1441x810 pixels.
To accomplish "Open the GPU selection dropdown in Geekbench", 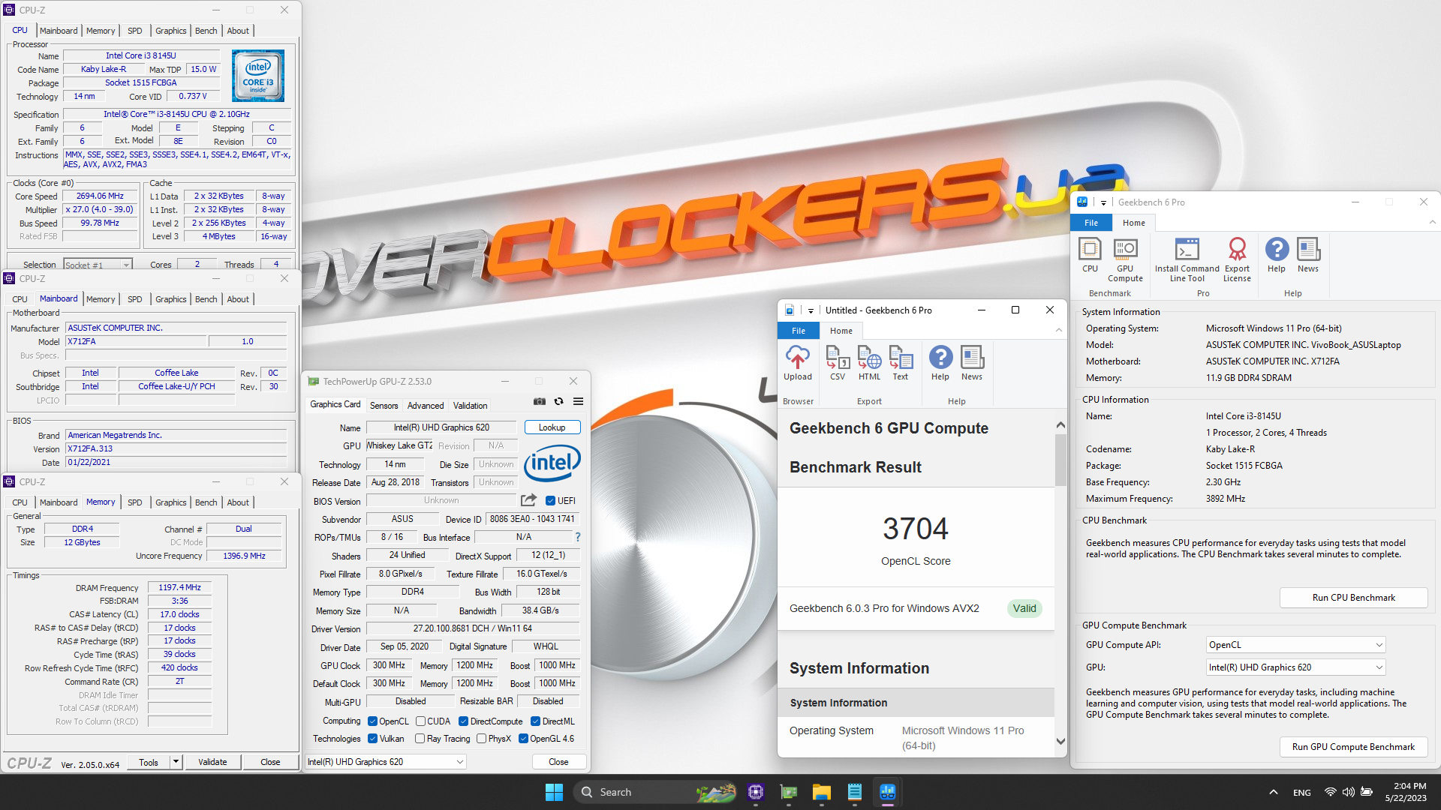I will (x=1295, y=667).
